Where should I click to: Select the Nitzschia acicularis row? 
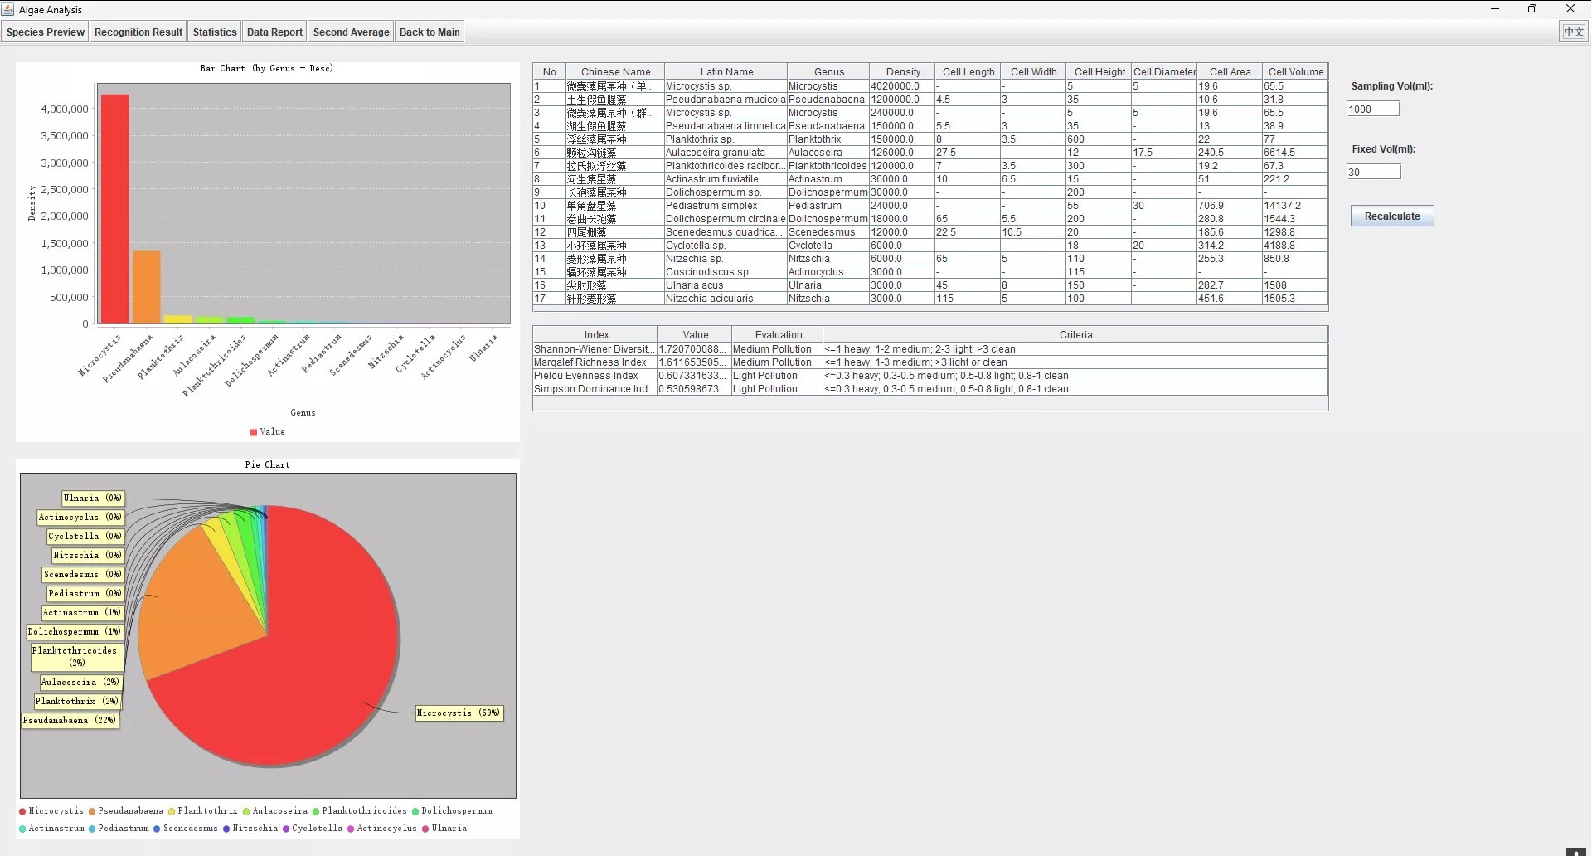(930, 299)
